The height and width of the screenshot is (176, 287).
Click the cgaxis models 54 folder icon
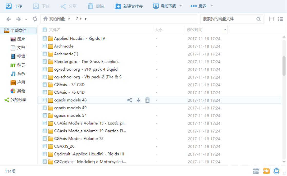(51, 115)
